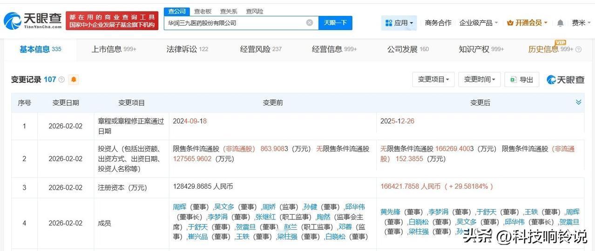The width and height of the screenshot is (595, 251).
Task: Open 孙健 link in 变更前 column
Action: pos(310,207)
